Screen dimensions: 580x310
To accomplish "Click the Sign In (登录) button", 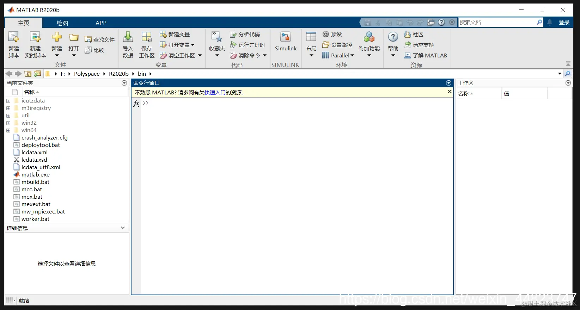I will tap(564, 22).
